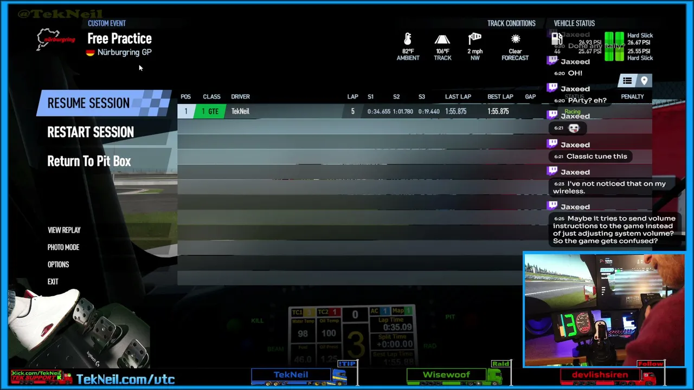Image resolution: width=694 pixels, height=390 pixels.
Task: Select RESTART SESSION
Action: [x=91, y=132]
